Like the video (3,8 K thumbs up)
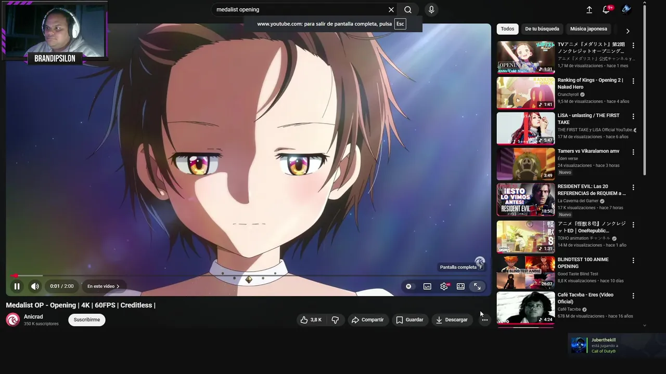 (x=311, y=320)
